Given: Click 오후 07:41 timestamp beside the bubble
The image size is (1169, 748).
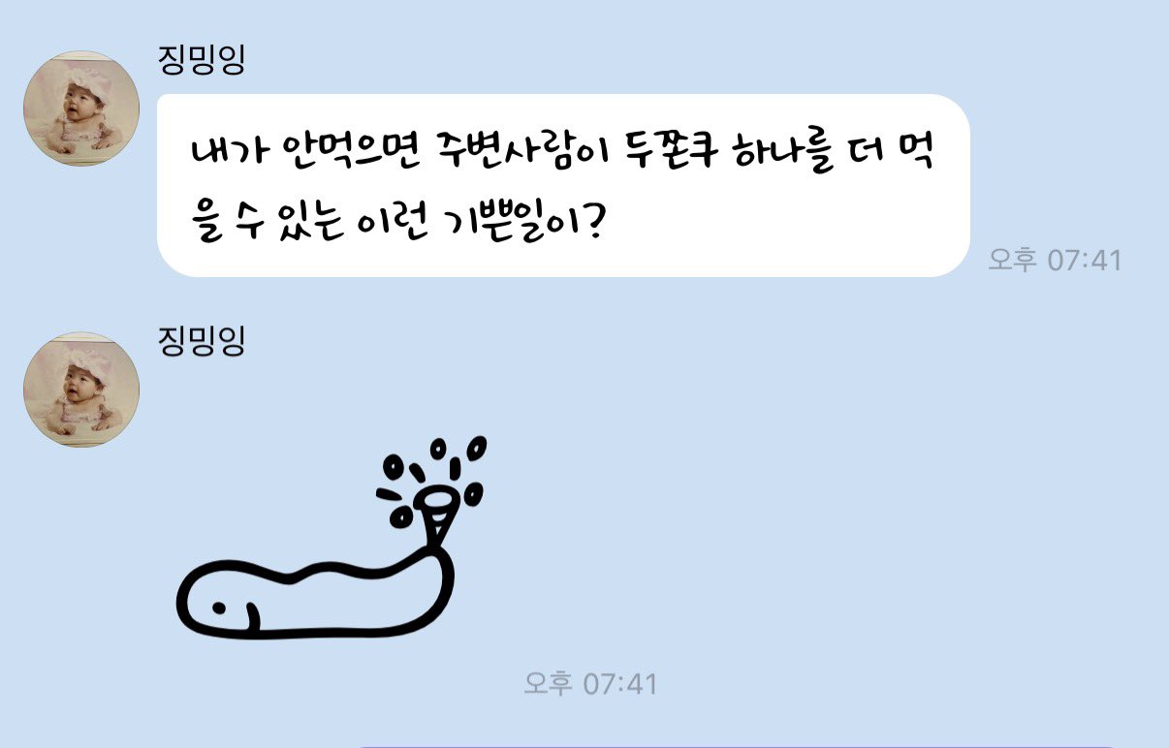Looking at the screenshot, I should [x=1055, y=260].
